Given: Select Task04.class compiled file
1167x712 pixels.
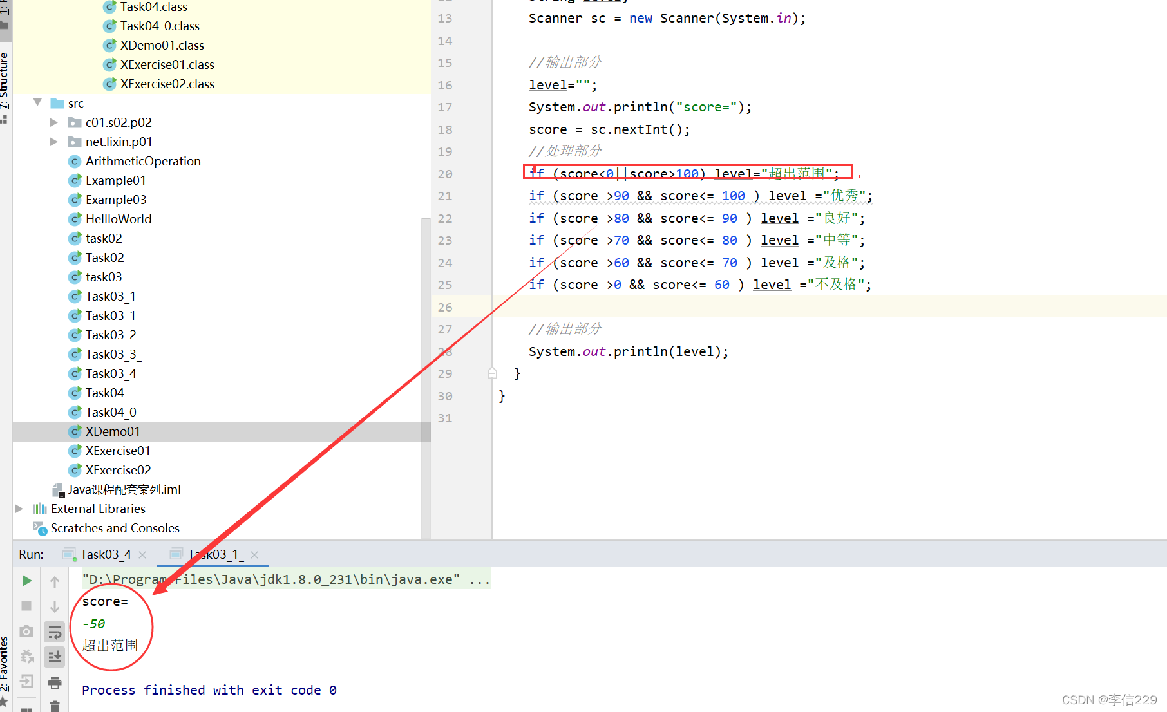Looking at the screenshot, I should (x=153, y=6).
